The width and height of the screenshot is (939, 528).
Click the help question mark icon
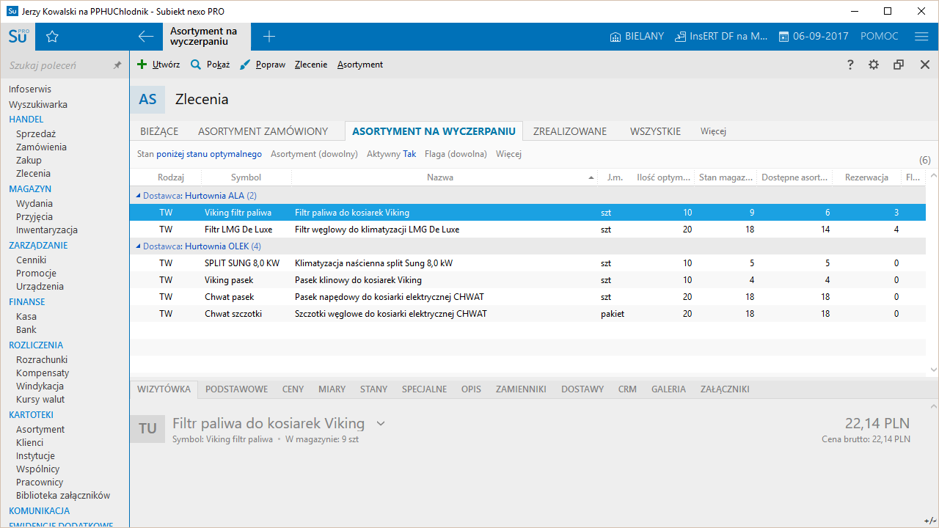coord(850,65)
